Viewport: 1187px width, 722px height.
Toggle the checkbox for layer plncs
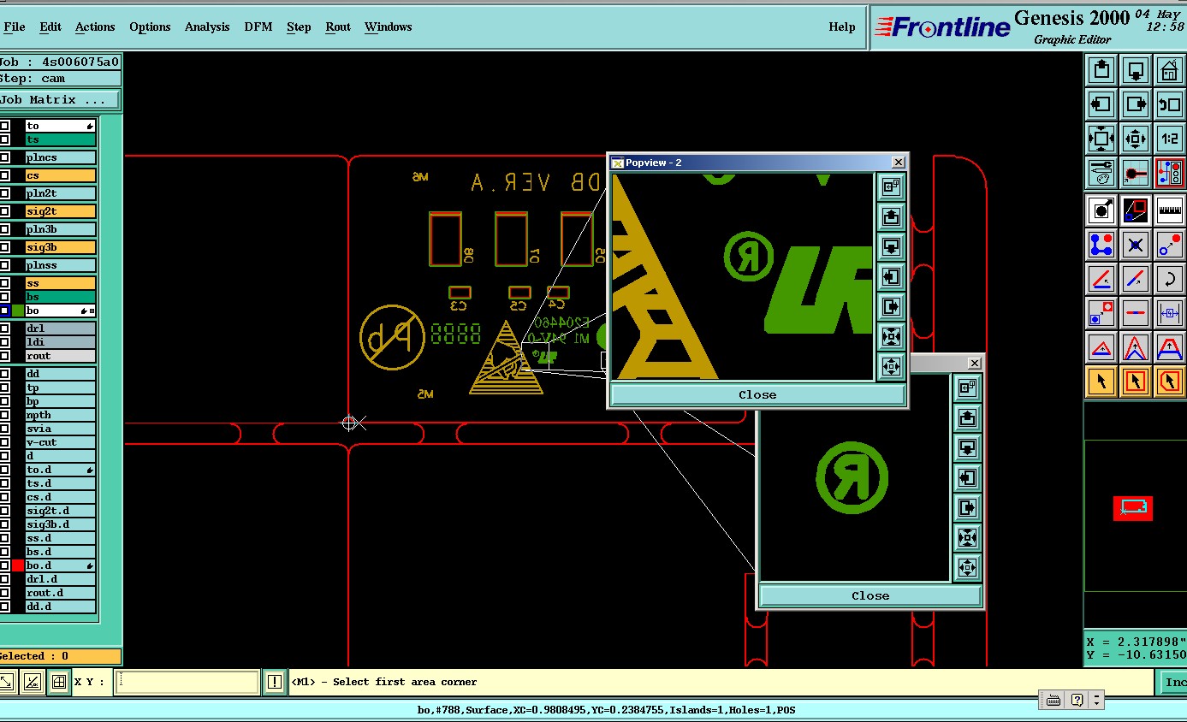(4, 157)
